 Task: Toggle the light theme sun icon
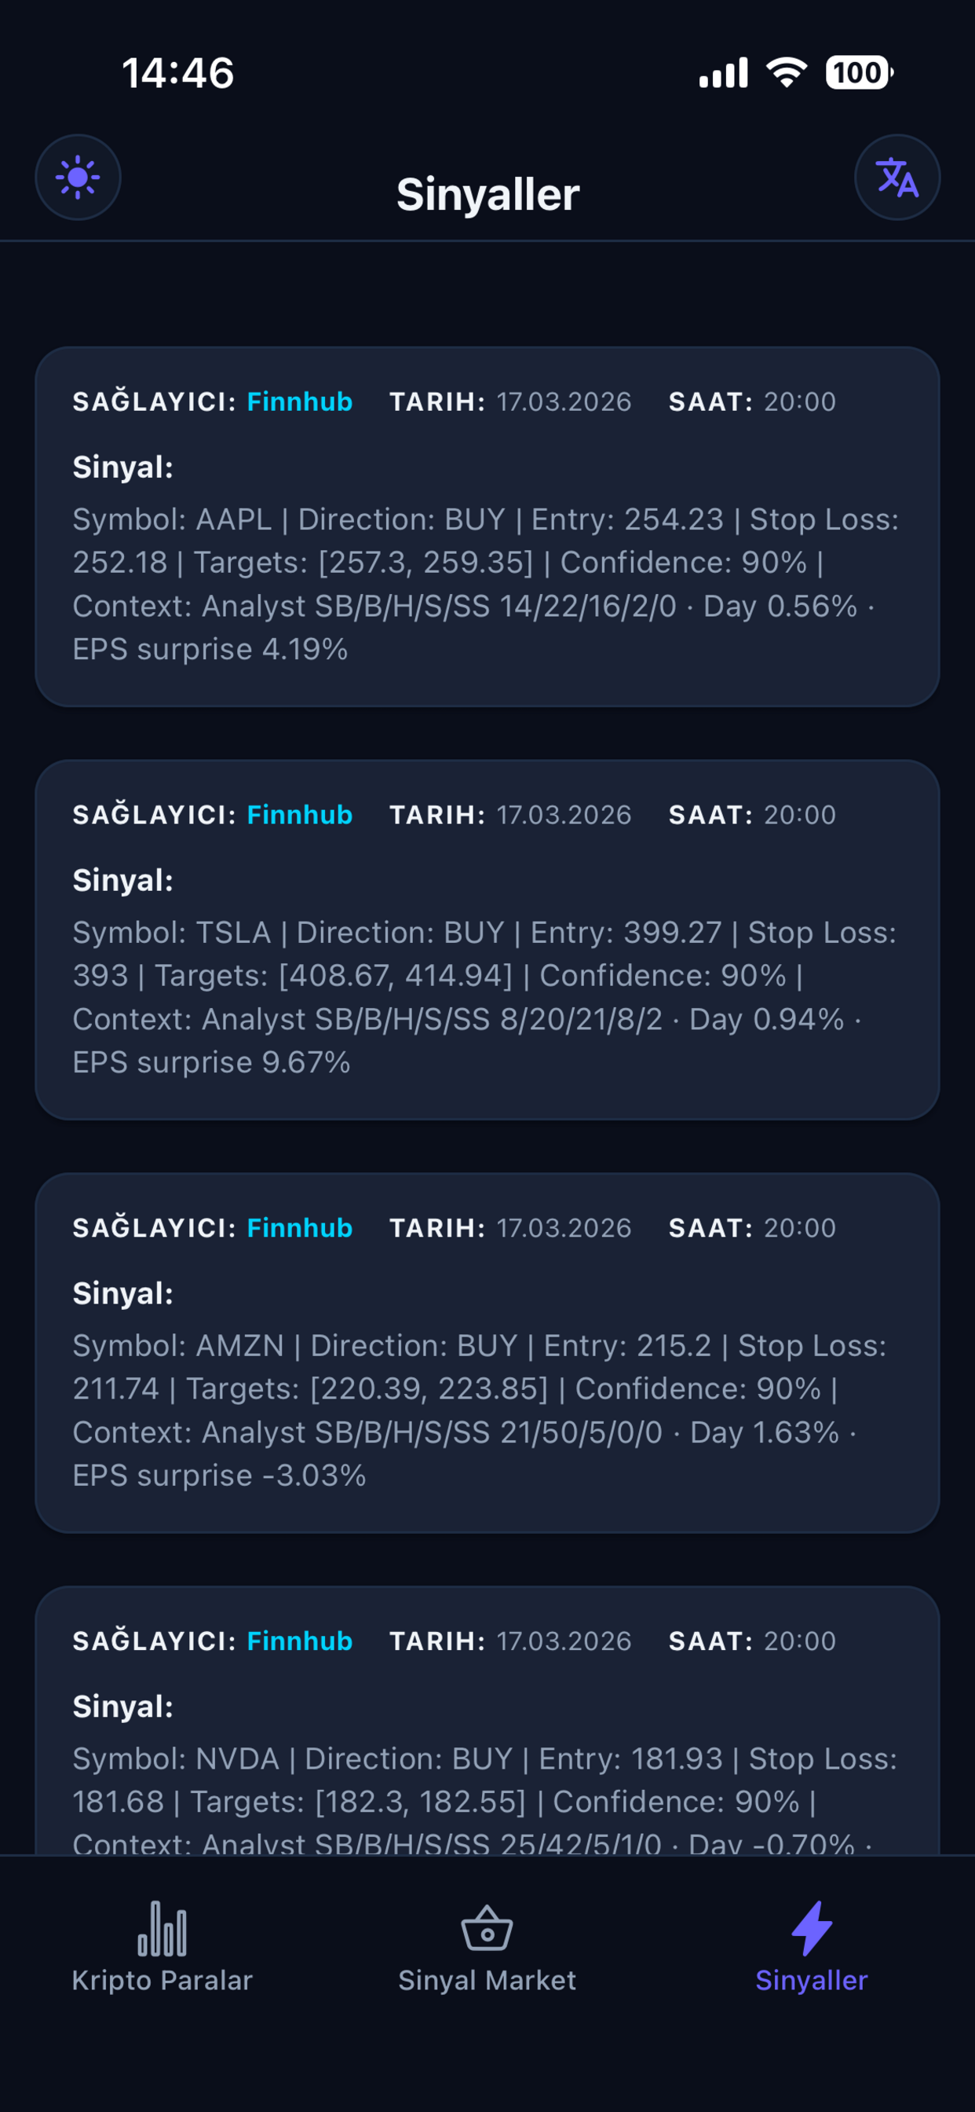click(x=78, y=177)
